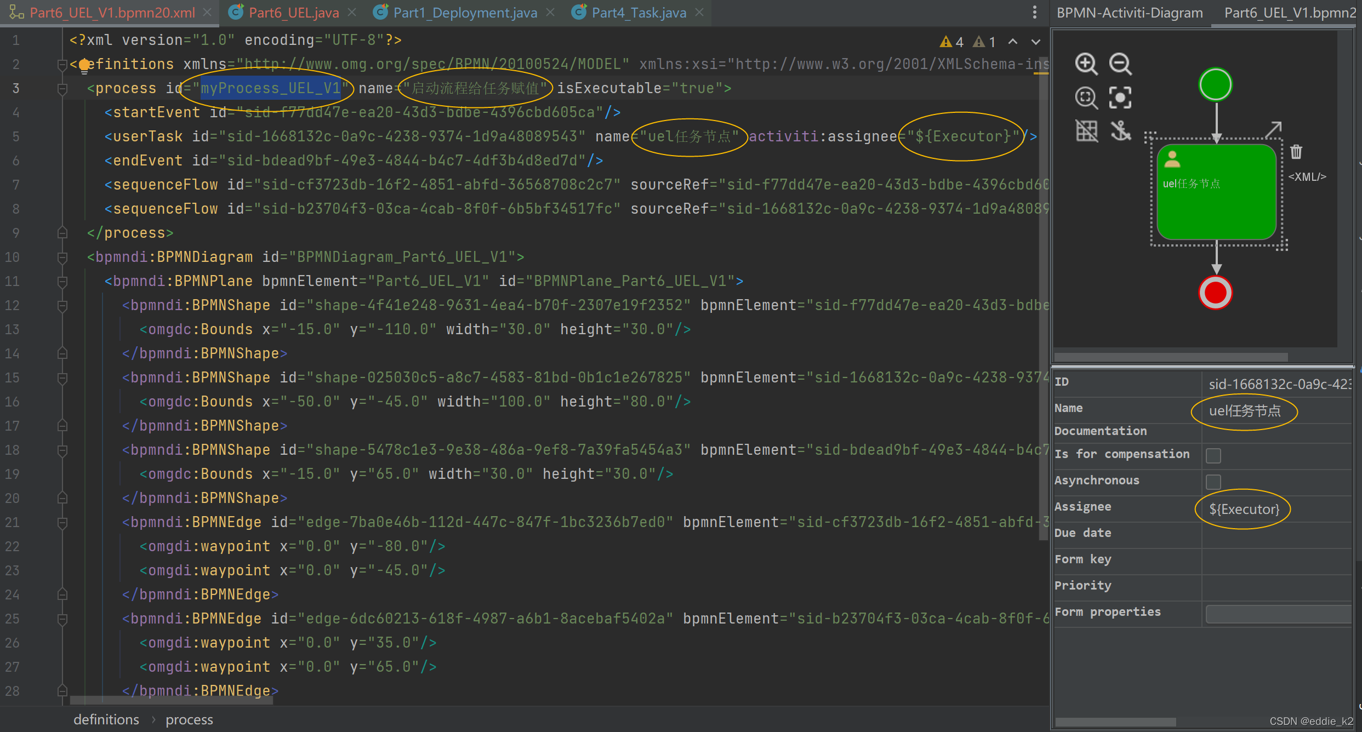Zoom out of the BPMN diagram
Image resolution: width=1362 pixels, height=732 pixels.
click(1120, 64)
